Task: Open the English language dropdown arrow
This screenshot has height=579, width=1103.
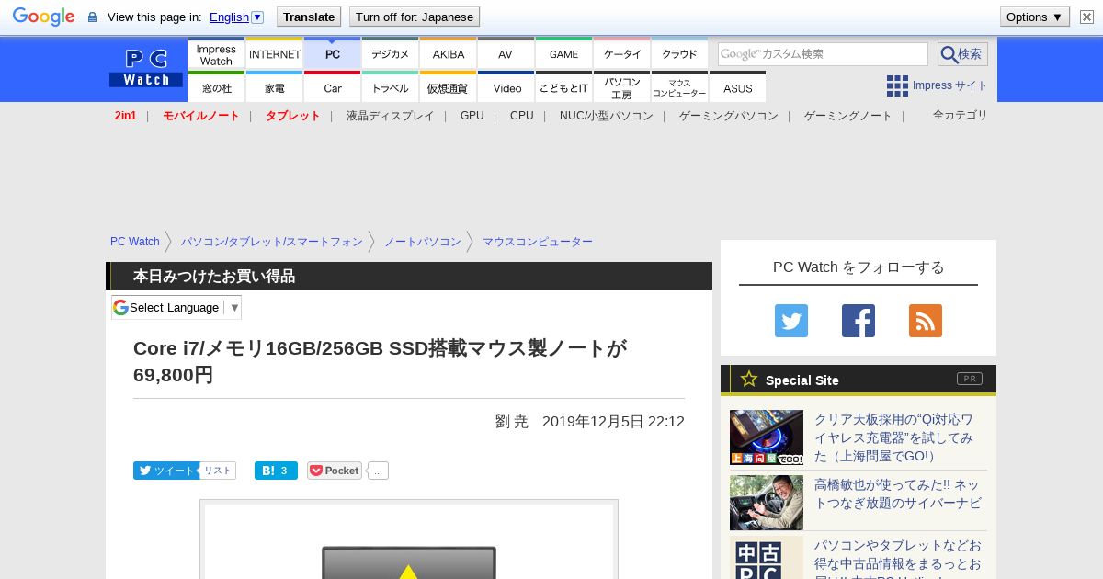Action: pos(257,17)
